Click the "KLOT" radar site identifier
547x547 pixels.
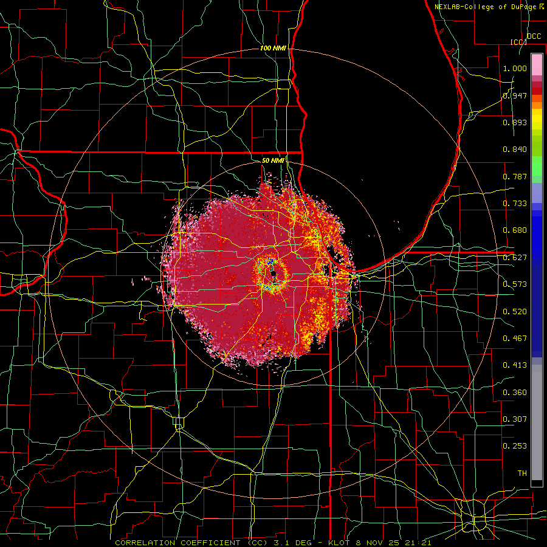[339, 543]
